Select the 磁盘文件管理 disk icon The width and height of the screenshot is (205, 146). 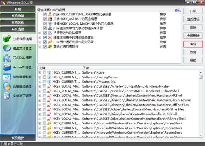pyautogui.click(x=7, y=49)
